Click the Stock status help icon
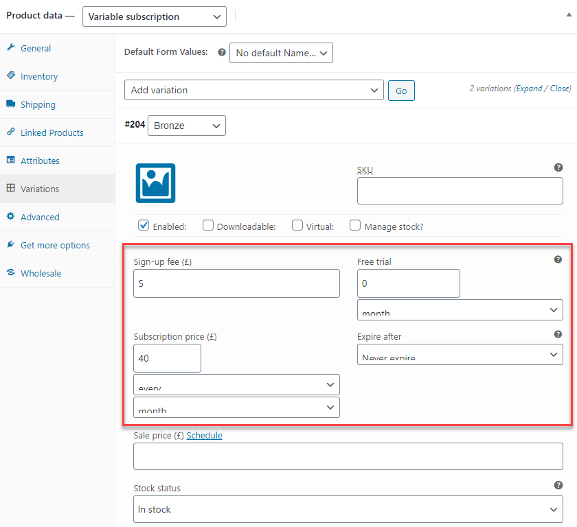Viewport: 577px width, 527px height. pyautogui.click(x=558, y=485)
